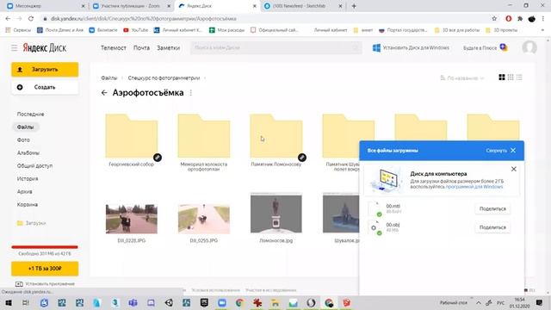The width and height of the screenshot is (551, 310).
Task: Click Поделиться for 00.mtl
Action: (492, 208)
